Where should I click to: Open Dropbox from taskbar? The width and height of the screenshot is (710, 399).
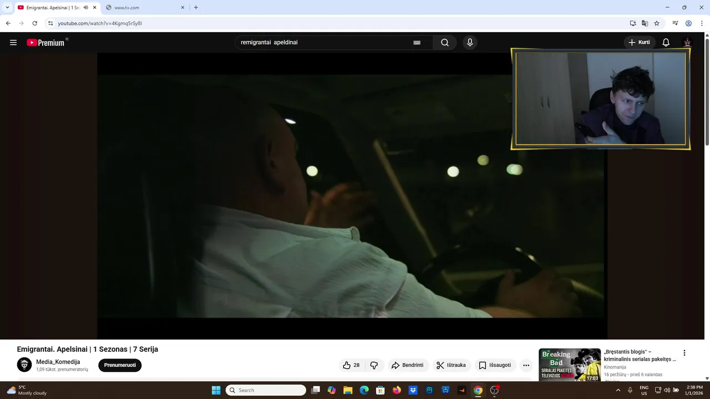coord(413,390)
